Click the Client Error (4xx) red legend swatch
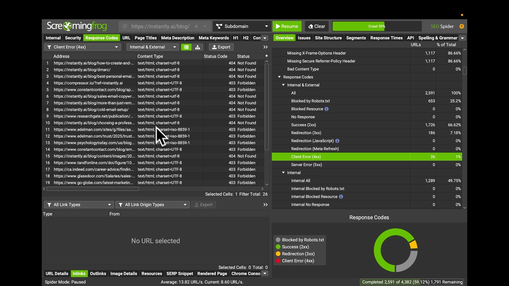The width and height of the screenshot is (509, 286). pos(278,261)
